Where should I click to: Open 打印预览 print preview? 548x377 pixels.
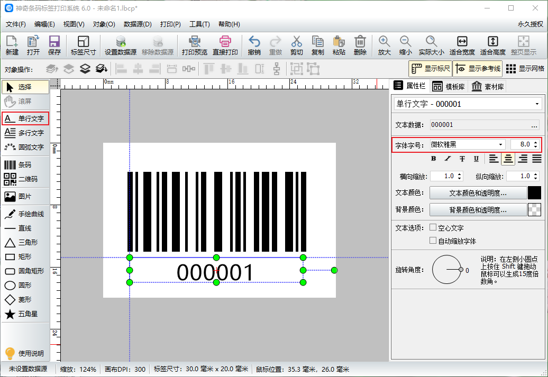tap(194, 45)
